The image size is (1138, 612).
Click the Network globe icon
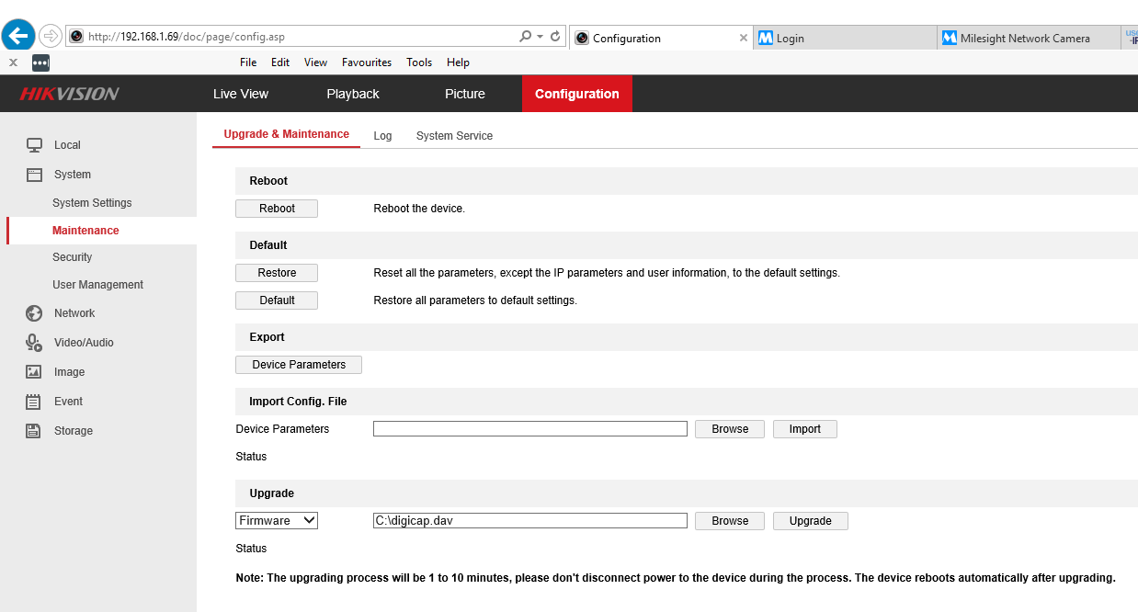34,313
